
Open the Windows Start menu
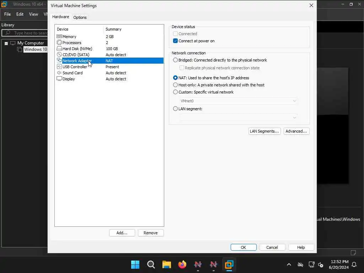(x=135, y=264)
